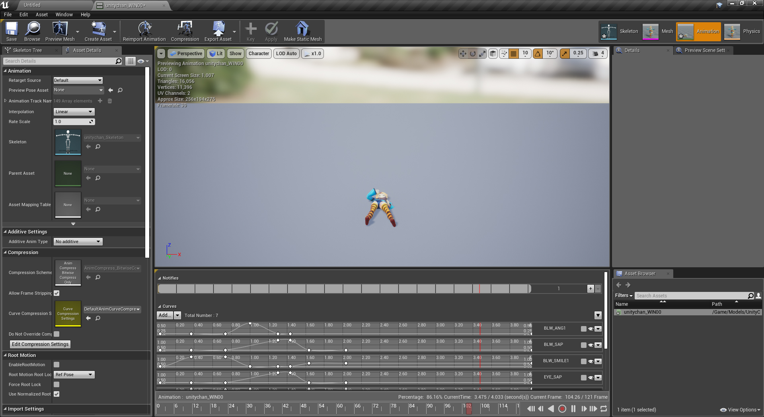
Task: Toggle grid snapping in viewport
Action: [x=514, y=54]
